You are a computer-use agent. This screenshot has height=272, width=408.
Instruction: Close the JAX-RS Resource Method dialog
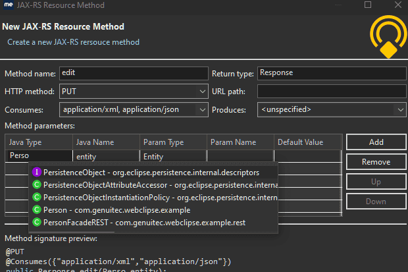[x=398, y=5]
